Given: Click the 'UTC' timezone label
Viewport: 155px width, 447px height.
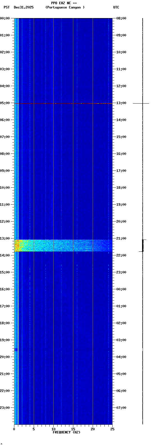Looking at the screenshot, I should (116, 7).
